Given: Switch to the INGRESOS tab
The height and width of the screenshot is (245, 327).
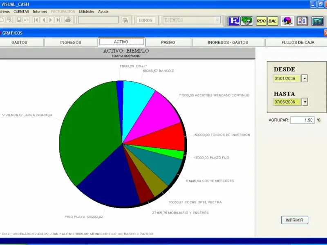Looking at the screenshot, I should (71, 42).
